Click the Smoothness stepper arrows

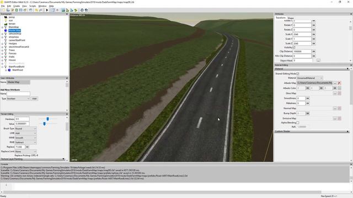click(308, 98)
